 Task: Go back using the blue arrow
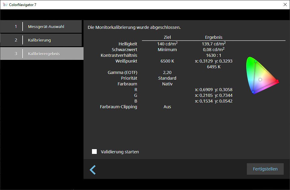93,170
